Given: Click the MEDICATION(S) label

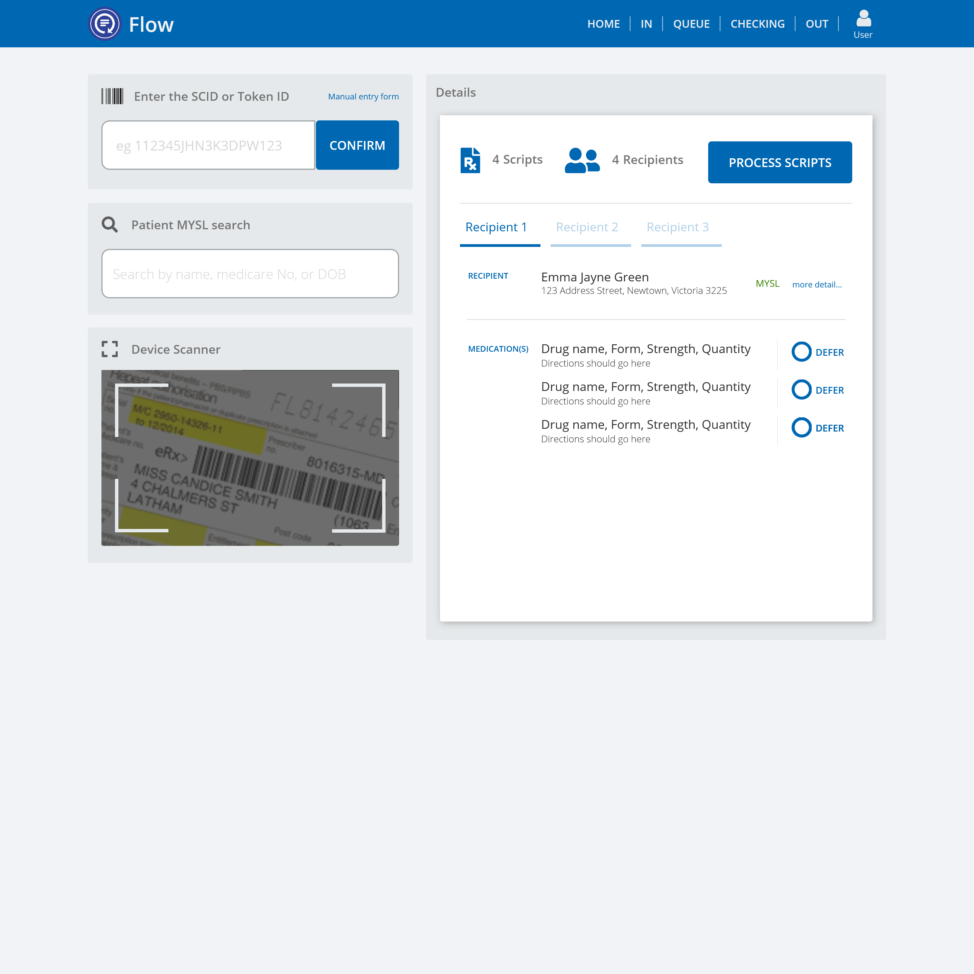Looking at the screenshot, I should (x=498, y=349).
